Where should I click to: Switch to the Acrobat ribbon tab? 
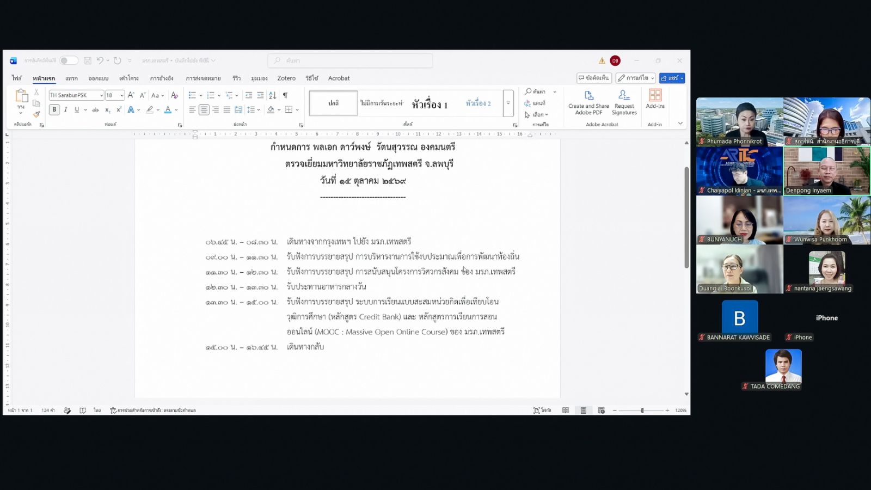tap(339, 78)
